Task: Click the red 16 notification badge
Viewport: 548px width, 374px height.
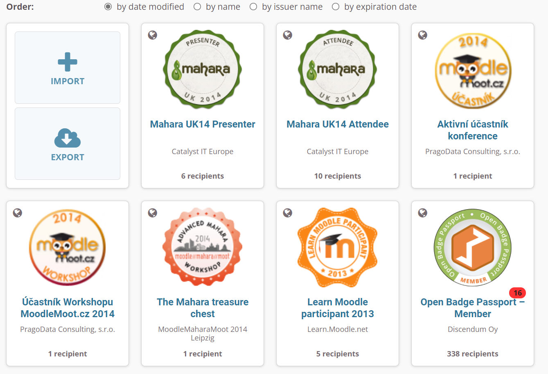Action: pyautogui.click(x=517, y=293)
